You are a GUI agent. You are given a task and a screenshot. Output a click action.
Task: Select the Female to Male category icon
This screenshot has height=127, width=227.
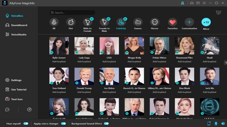[104, 22]
